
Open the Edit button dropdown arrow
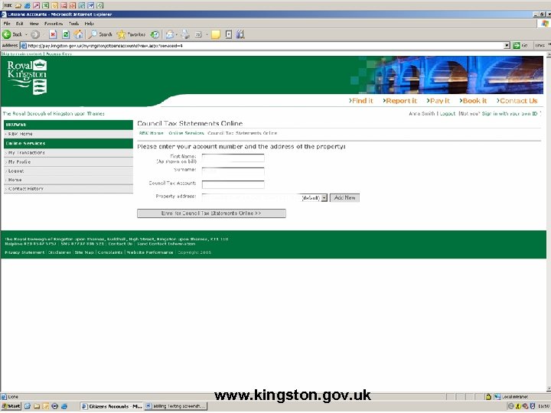(x=207, y=34)
